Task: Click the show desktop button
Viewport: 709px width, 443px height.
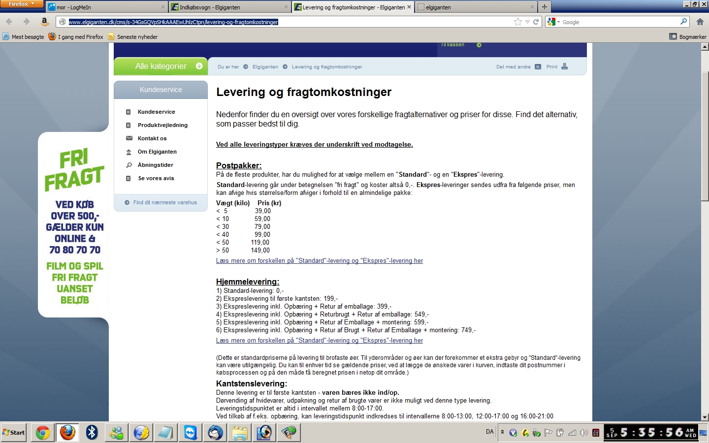Action: coord(704,433)
